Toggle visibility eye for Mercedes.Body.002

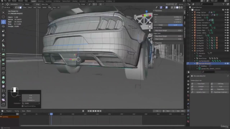click(225, 63)
